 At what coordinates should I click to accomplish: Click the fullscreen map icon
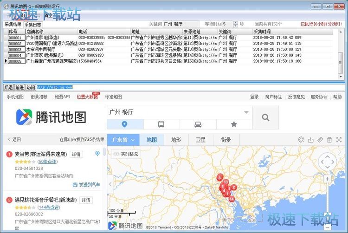point(339,140)
